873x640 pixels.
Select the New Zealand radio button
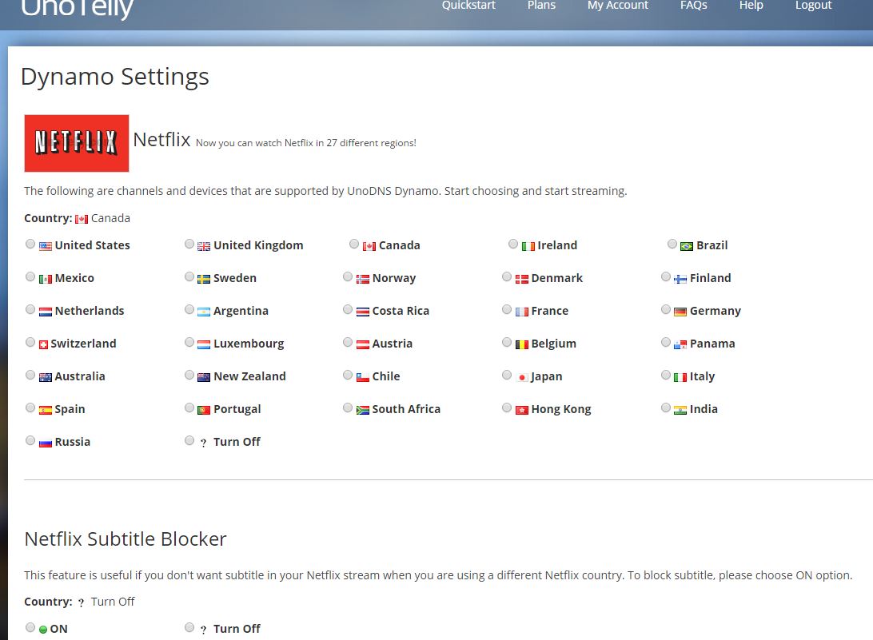point(189,375)
